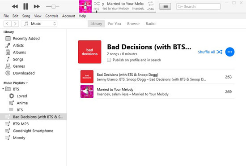Click now playing album artwork thumbnail

(85, 6)
